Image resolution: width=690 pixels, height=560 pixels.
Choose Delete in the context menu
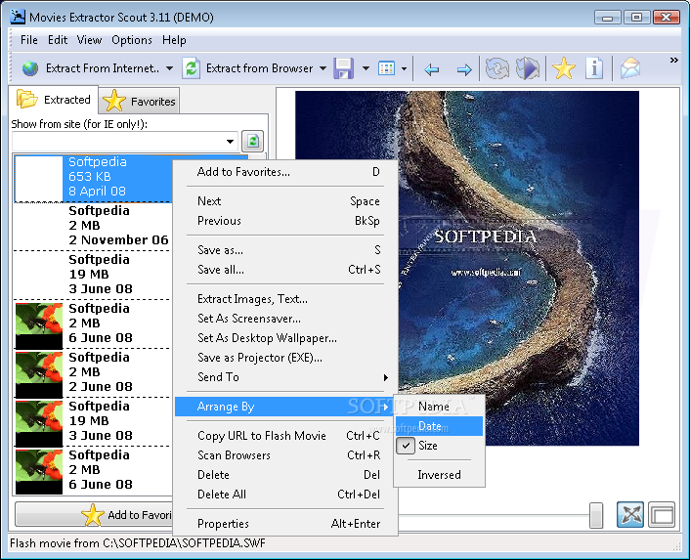[x=286, y=475]
